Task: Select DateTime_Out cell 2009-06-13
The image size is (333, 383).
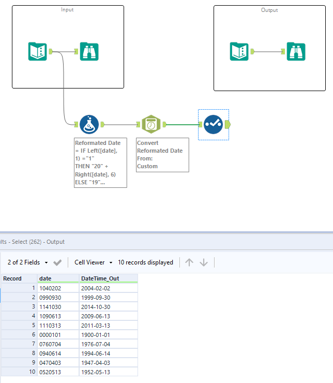Action: pyautogui.click(x=108, y=316)
